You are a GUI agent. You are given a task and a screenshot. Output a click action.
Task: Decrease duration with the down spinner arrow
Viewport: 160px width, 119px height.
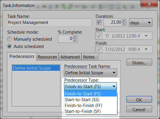point(124,24)
